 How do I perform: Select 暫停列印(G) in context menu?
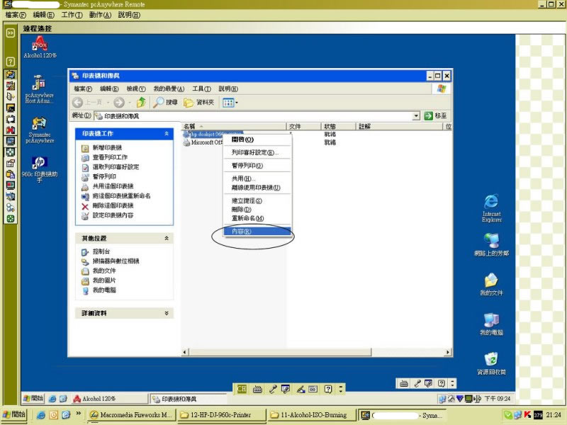(257, 166)
